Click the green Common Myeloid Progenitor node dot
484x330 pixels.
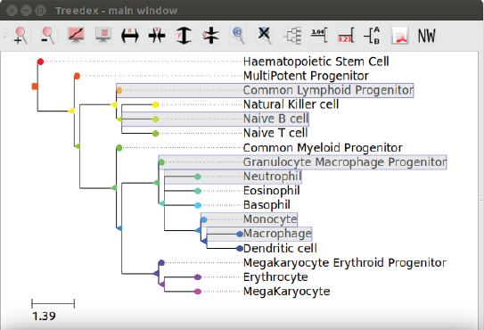(119, 148)
